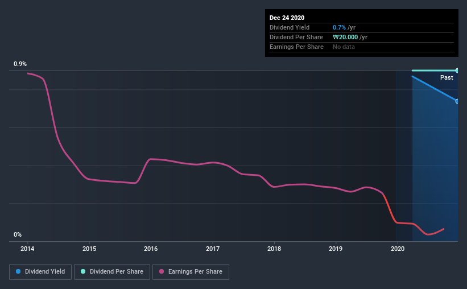Click the teal Dividend Per Share end-point marker
This screenshot has width=467, height=289.
[457, 71]
